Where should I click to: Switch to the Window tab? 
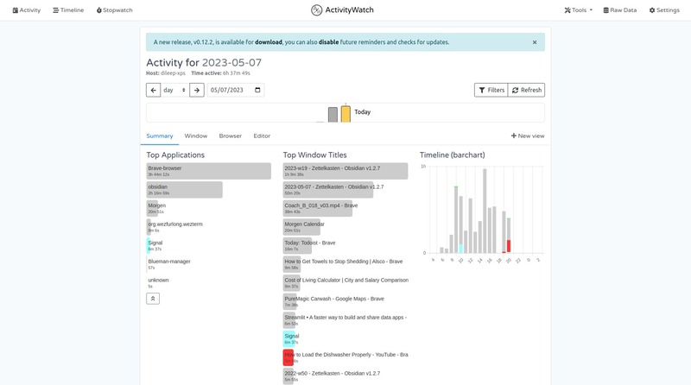(x=196, y=136)
